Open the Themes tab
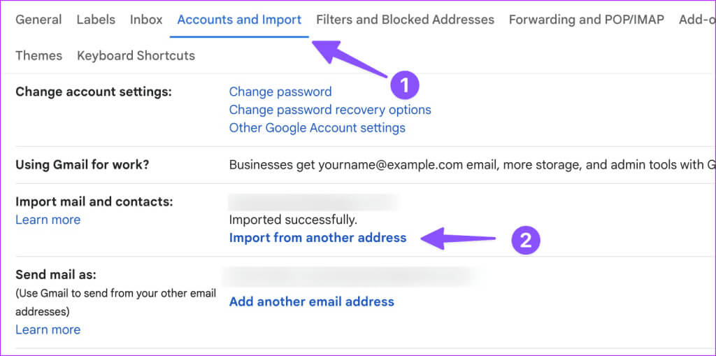Screen dimensions: 716x356 click(x=38, y=55)
